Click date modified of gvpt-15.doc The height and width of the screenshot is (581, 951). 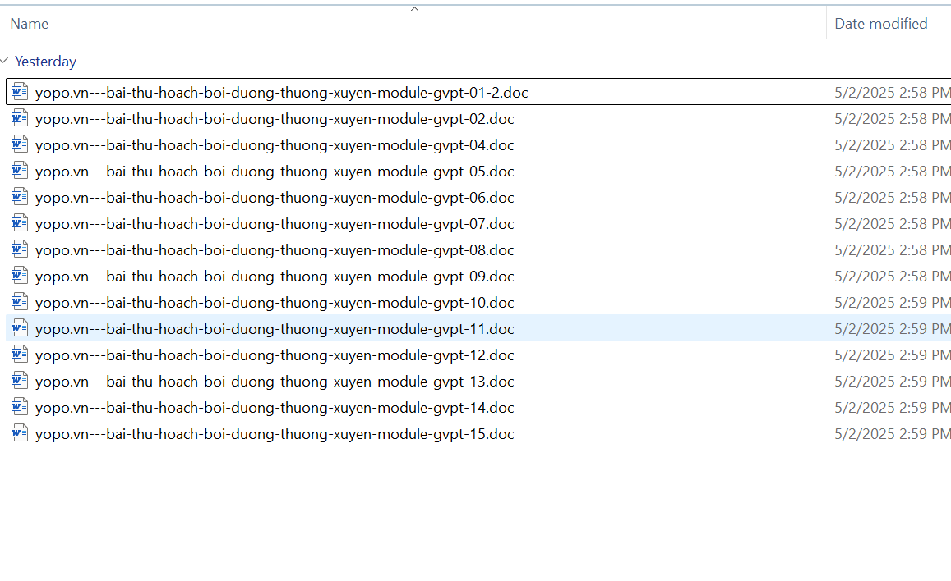892,434
